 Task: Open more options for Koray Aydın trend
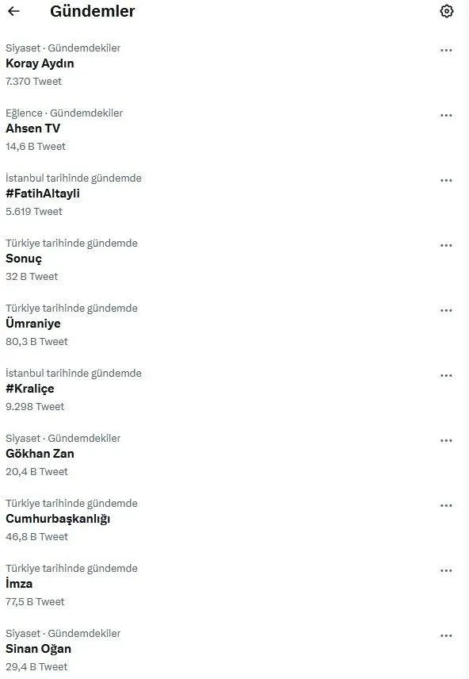click(446, 50)
